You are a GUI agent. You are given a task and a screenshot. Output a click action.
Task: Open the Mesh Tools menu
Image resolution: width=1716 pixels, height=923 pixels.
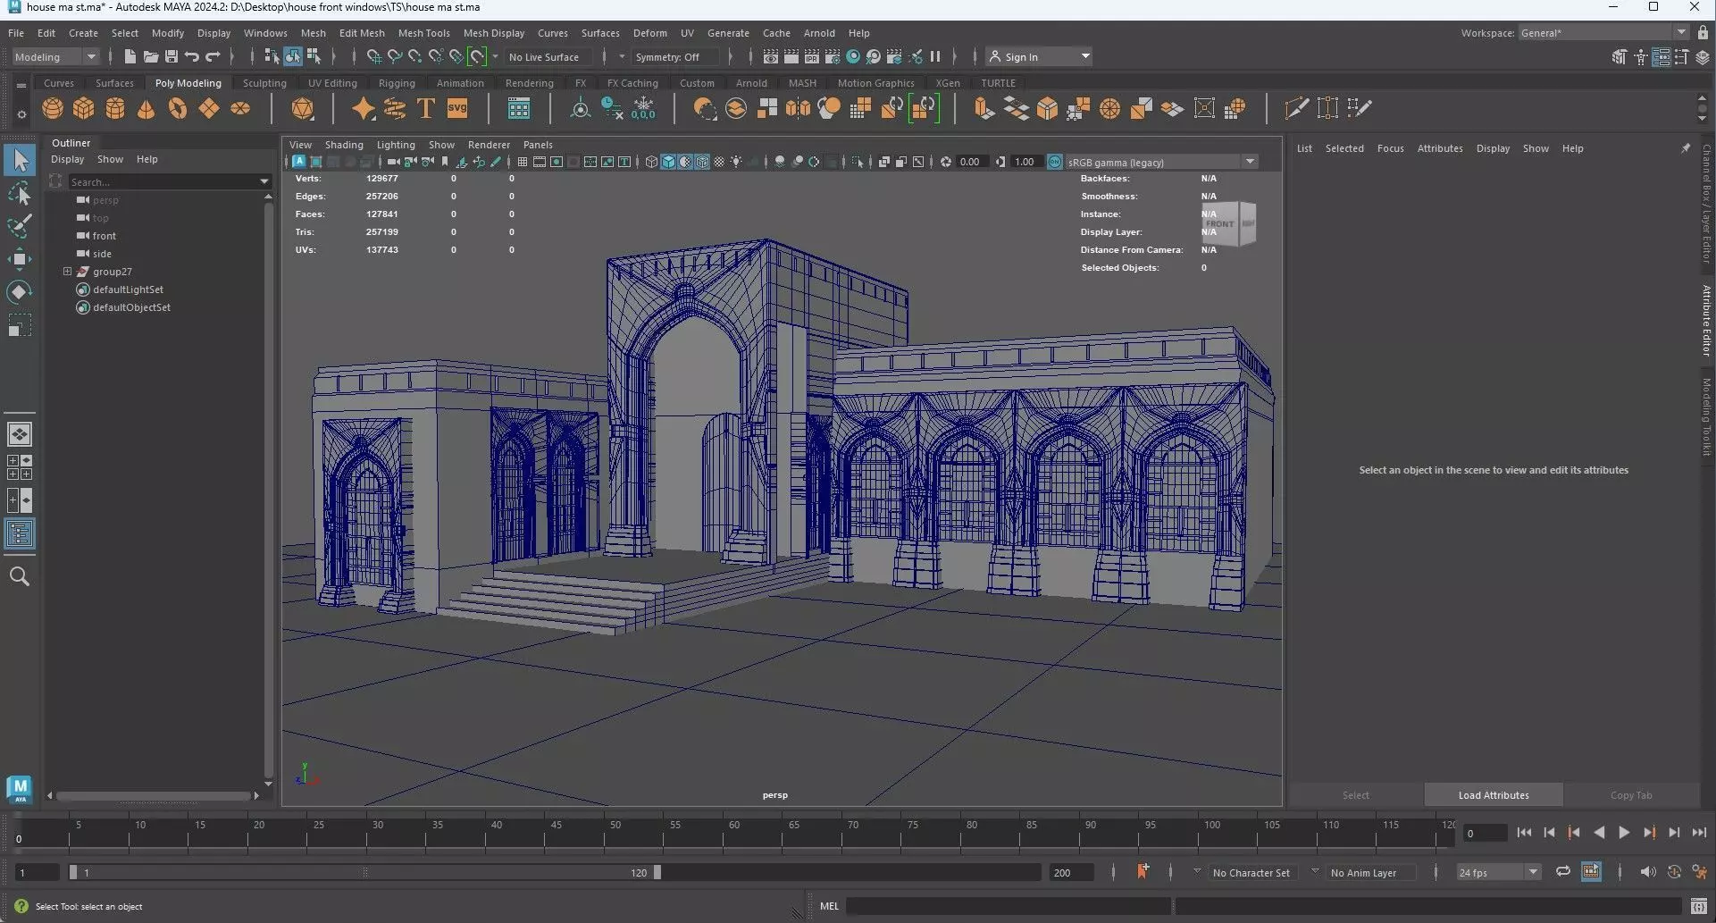(x=423, y=33)
